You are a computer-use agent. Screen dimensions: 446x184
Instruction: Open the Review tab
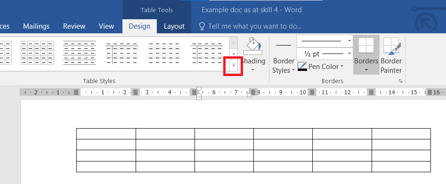coord(74,26)
